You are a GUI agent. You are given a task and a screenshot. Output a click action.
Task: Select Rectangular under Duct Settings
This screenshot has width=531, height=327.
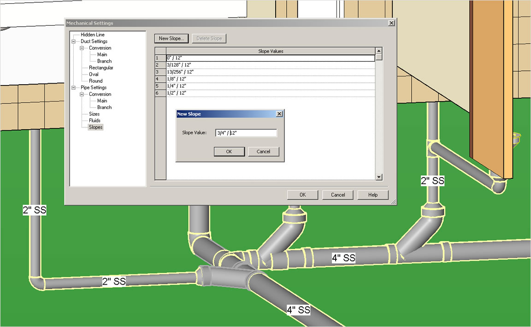click(x=101, y=68)
